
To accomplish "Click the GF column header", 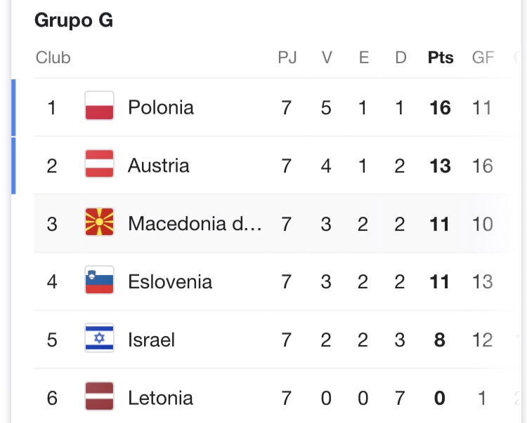I will coord(483,58).
